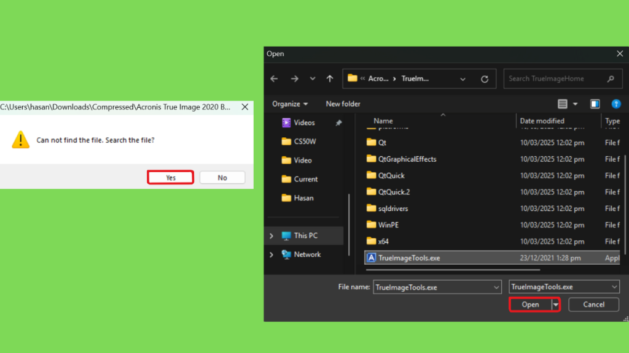The width and height of the screenshot is (629, 353).
Task: Click the Back arrow in Open dialog
Action: (275, 79)
